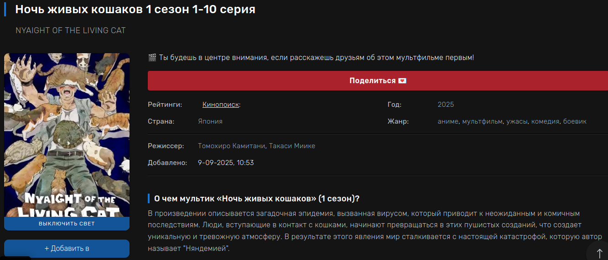Click the added date 9-09-2025, 10:53
Screen dimensions: 608x260
click(226, 162)
